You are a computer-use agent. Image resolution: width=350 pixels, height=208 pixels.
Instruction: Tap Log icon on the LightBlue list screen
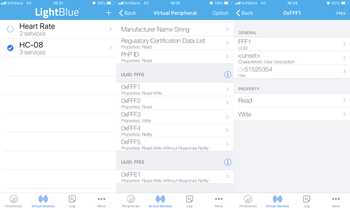(x=72, y=201)
